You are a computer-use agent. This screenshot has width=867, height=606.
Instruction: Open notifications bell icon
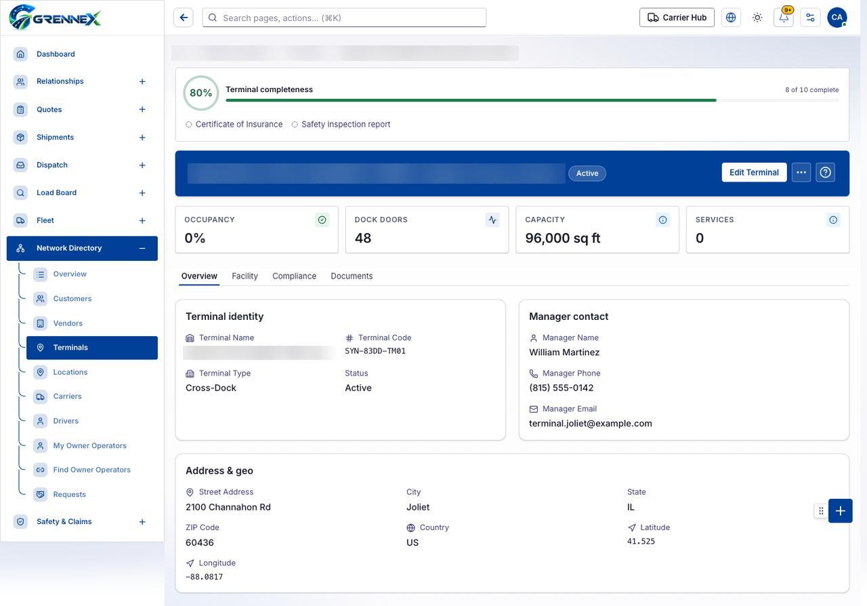click(784, 18)
